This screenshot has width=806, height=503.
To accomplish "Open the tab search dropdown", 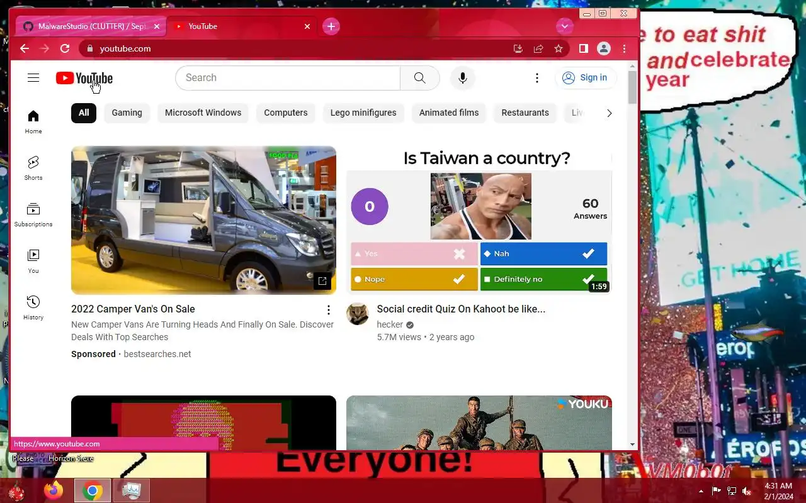I will [x=564, y=26].
